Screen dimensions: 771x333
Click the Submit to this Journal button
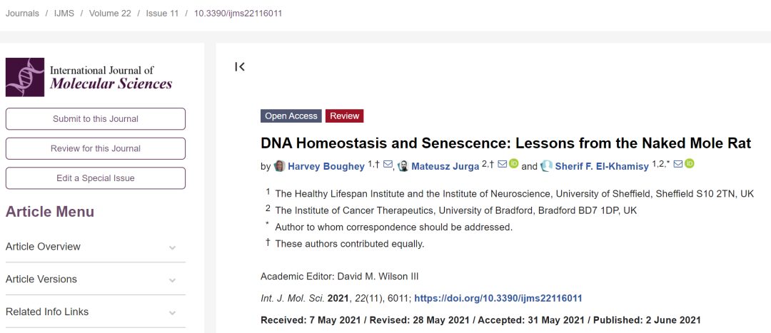pos(96,119)
